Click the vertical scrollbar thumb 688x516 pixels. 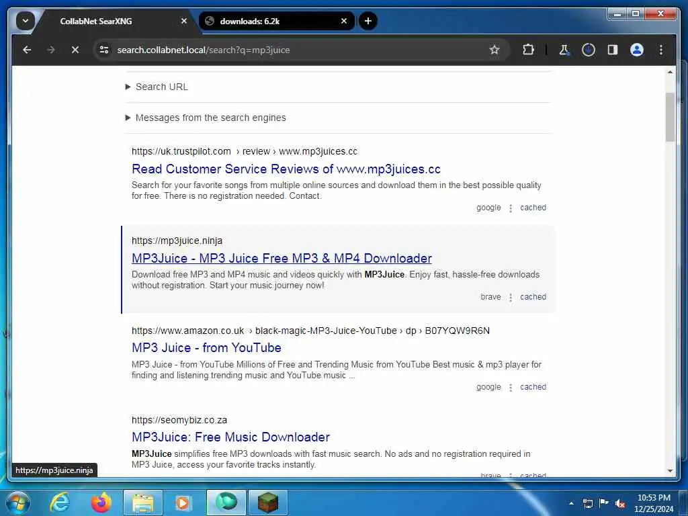(x=670, y=117)
